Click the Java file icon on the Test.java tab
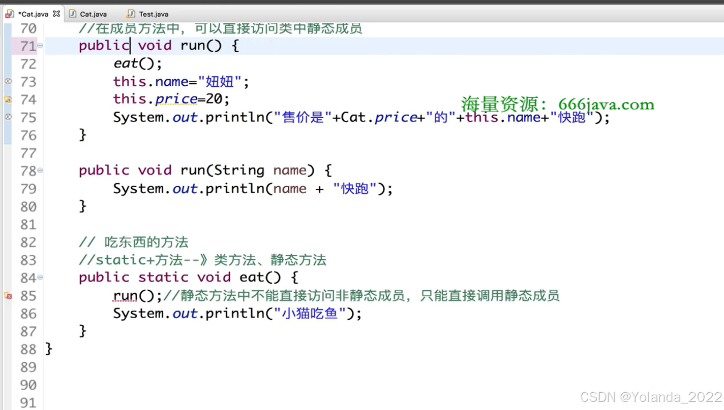 [131, 14]
